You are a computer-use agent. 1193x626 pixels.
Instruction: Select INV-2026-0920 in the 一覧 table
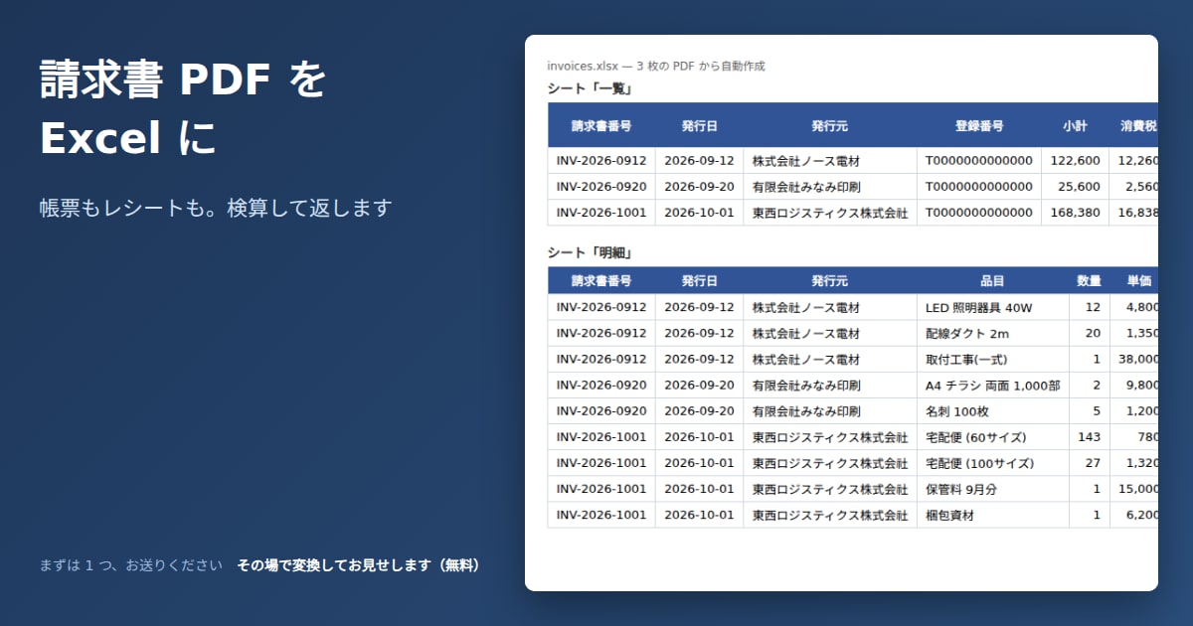pos(601,187)
